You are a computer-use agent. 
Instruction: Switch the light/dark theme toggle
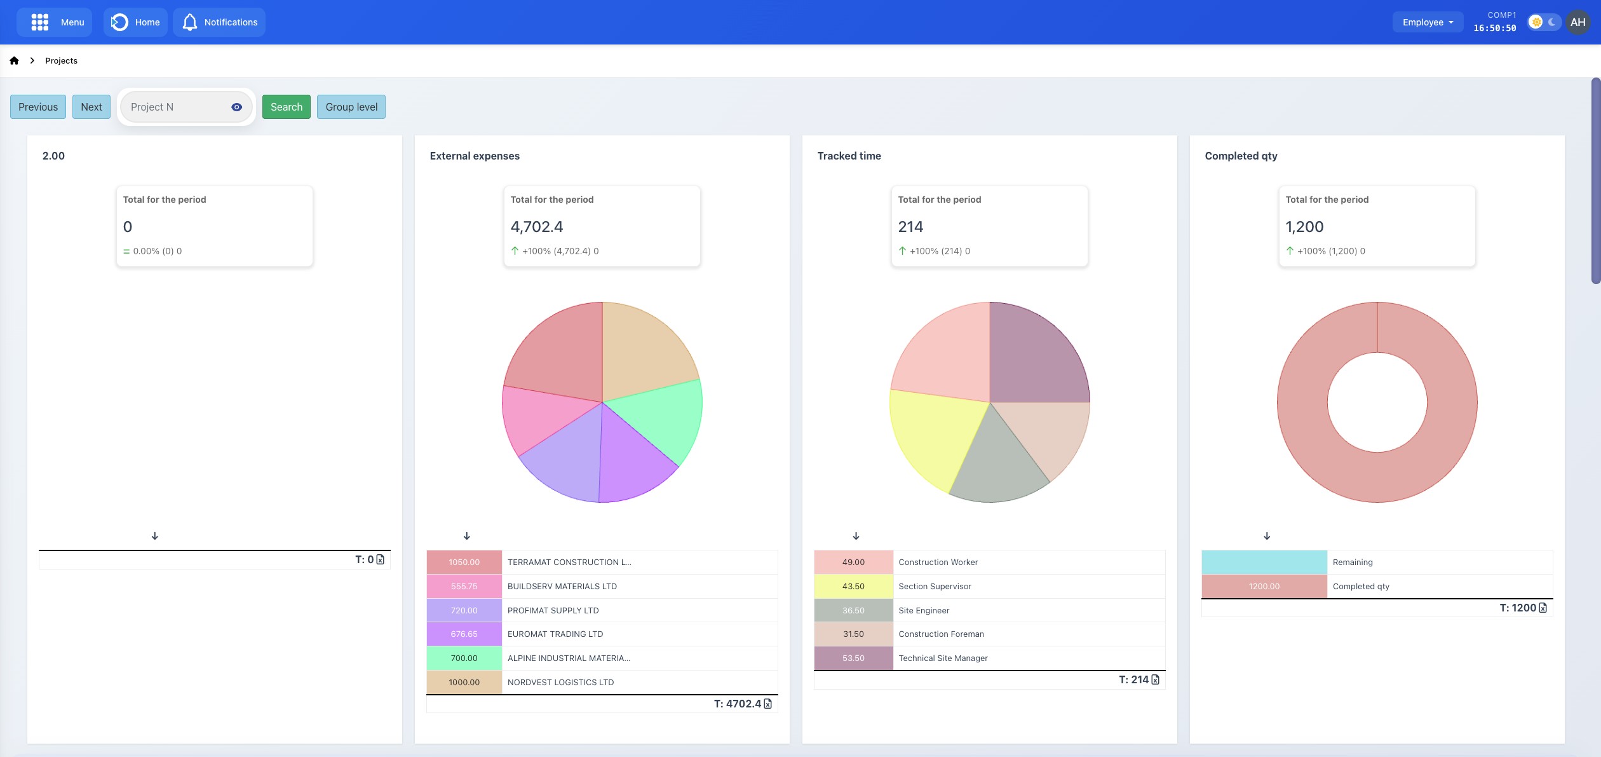pyautogui.click(x=1543, y=22)
